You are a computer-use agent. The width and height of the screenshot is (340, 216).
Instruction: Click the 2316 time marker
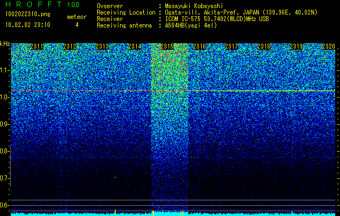(199, 46)
